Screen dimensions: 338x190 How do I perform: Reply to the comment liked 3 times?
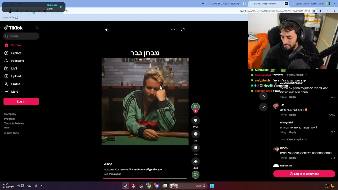pyautogui.click(x=293, y=158)
